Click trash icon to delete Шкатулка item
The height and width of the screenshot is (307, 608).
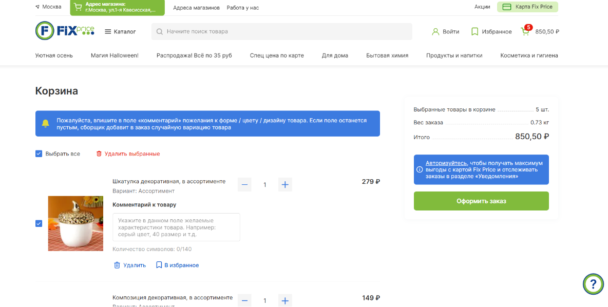click(x=117, y=265)
